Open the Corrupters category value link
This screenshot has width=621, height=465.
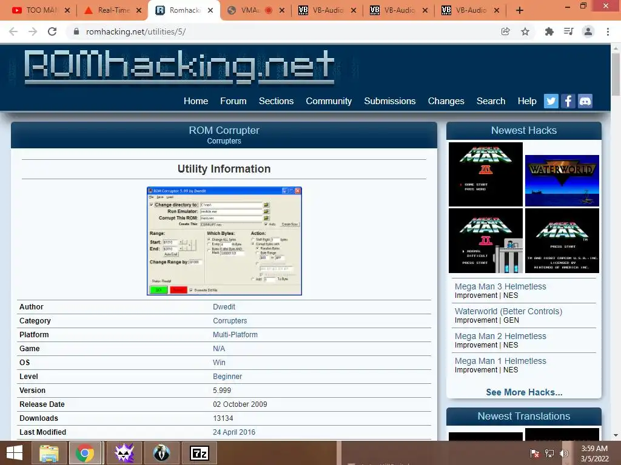pos(230,321)
